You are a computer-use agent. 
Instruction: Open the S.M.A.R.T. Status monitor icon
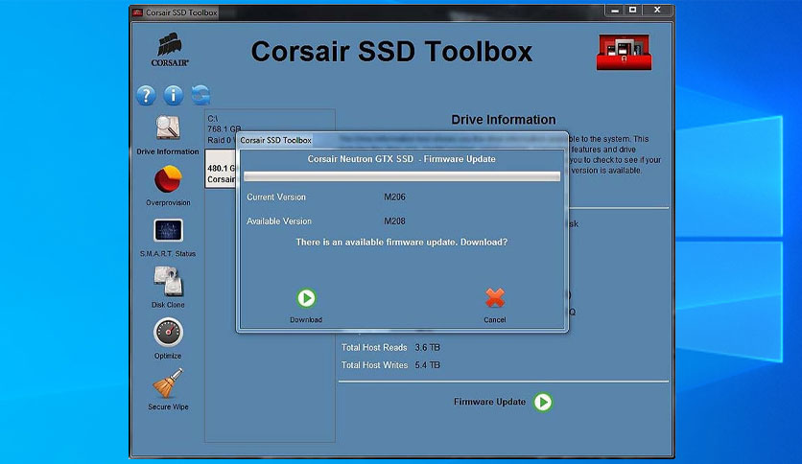[x=168, y=230]
